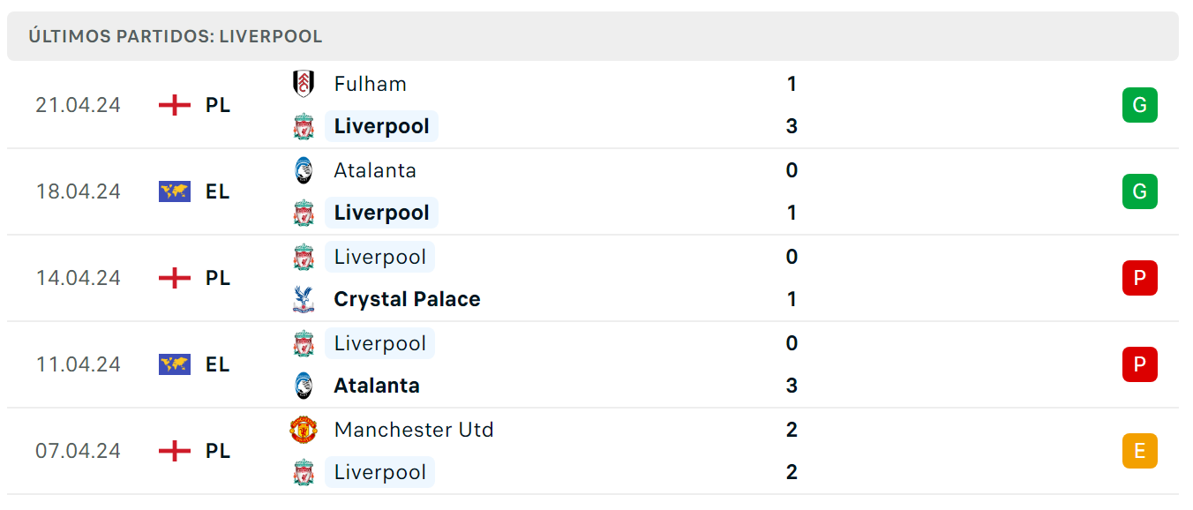This screenshot has width=1193, height=510.
Task: Click the Atalanta crest in the 18.04.24 match
Action: (x=304, y=170)
